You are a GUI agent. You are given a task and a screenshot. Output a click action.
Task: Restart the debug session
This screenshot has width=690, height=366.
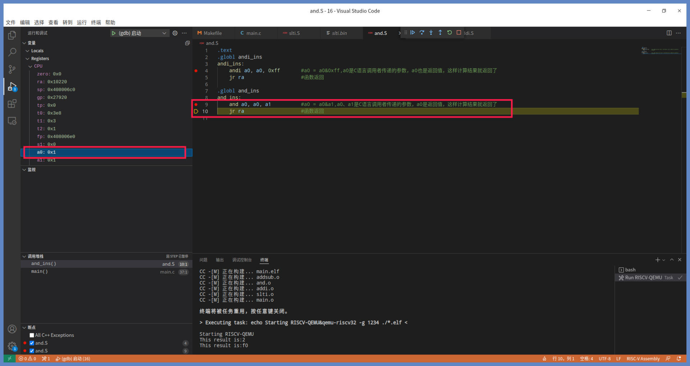tap(450, 33)
